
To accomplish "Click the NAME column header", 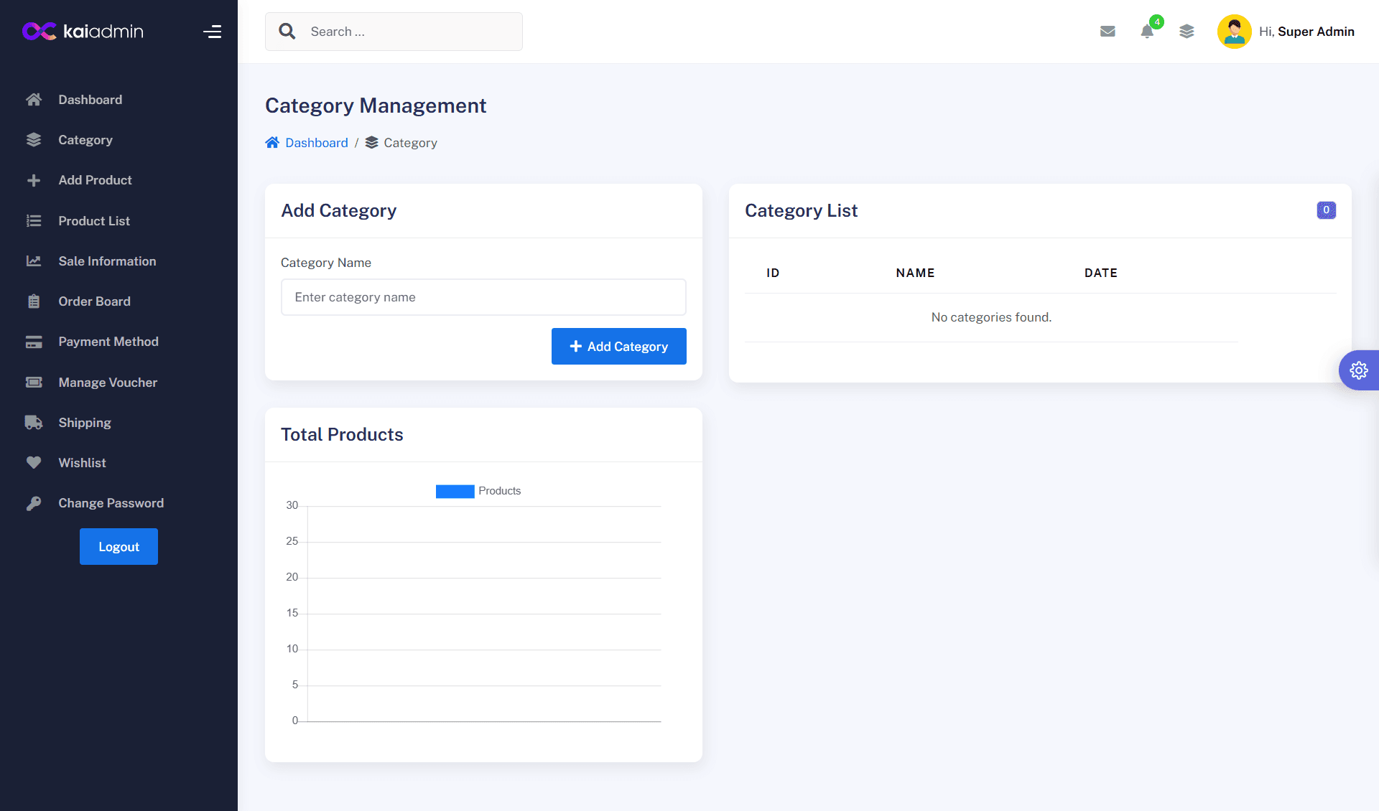I will point(915,273).
